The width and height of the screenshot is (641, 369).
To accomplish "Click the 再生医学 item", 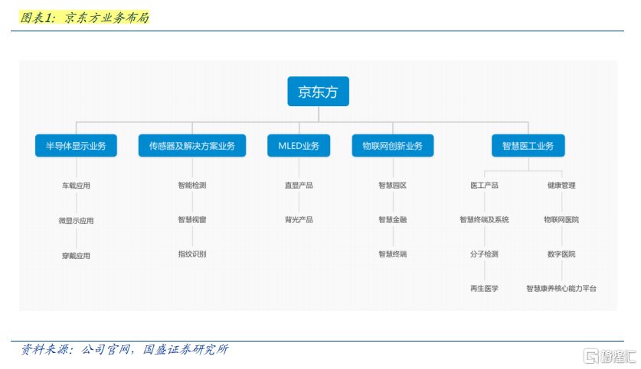I will click(485, 288).
